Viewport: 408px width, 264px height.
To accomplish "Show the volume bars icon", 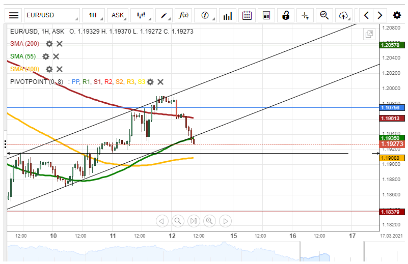I will point(228,15).
